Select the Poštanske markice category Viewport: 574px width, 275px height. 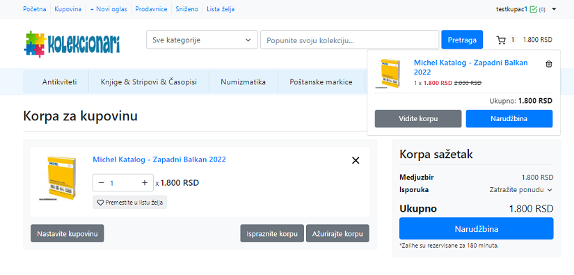[x=321, y=82]
